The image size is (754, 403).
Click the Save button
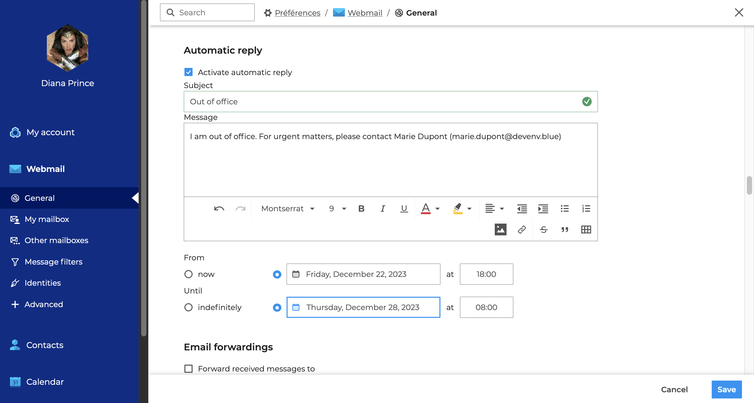726,389
